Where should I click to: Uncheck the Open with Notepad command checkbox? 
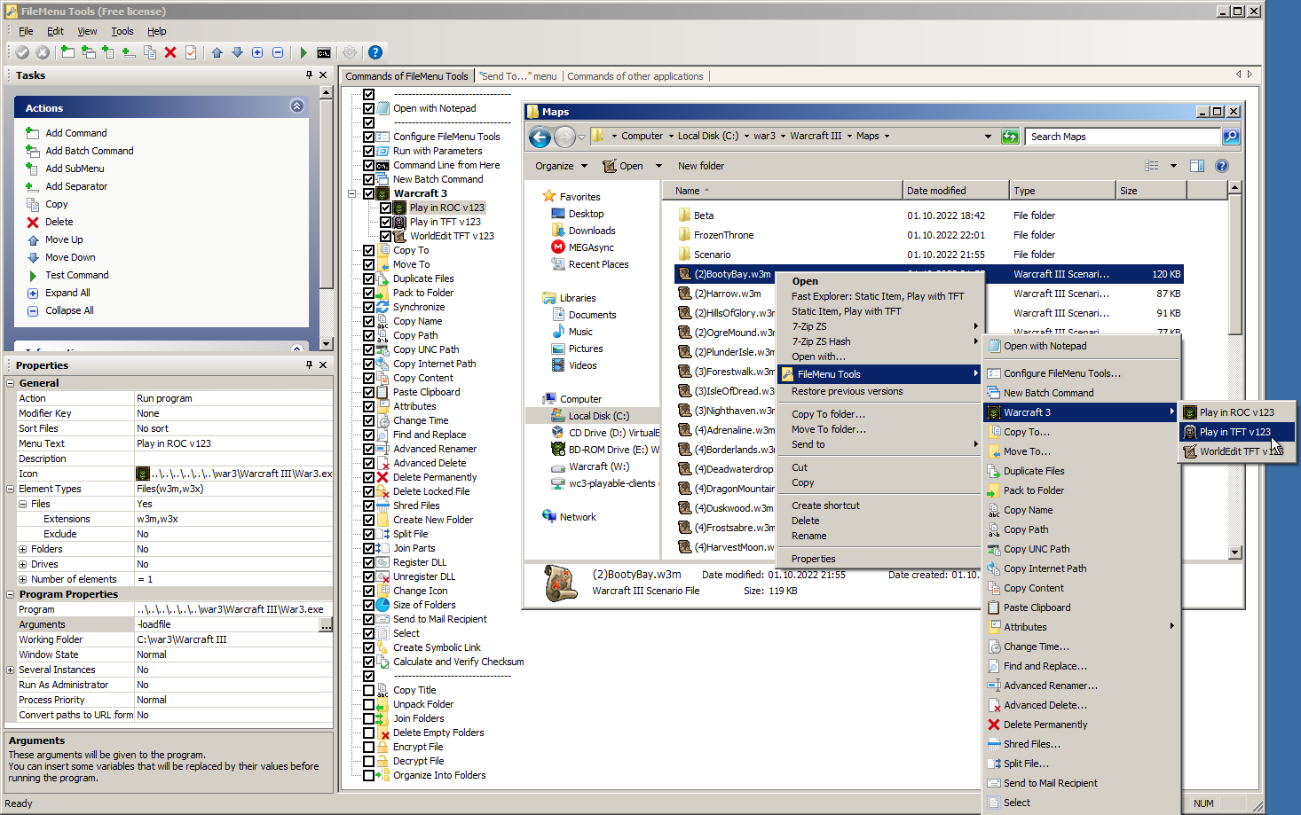coord(368,108)
